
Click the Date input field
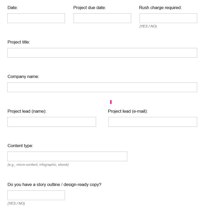tap(36, 18)
